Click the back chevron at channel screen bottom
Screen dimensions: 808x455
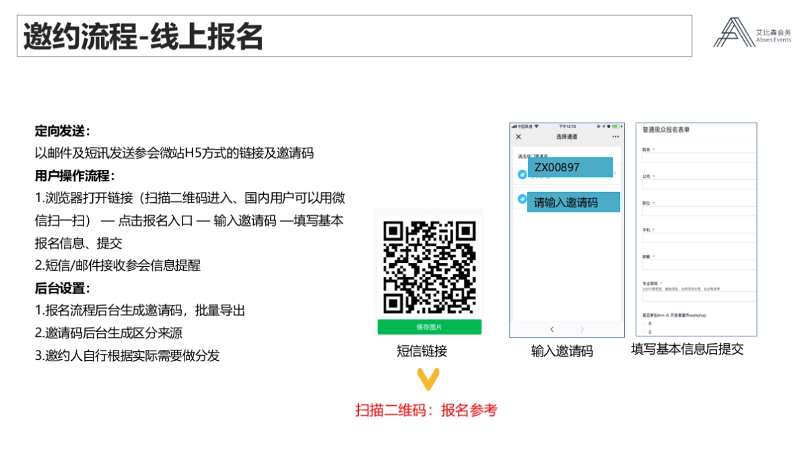tap(551, 329)
